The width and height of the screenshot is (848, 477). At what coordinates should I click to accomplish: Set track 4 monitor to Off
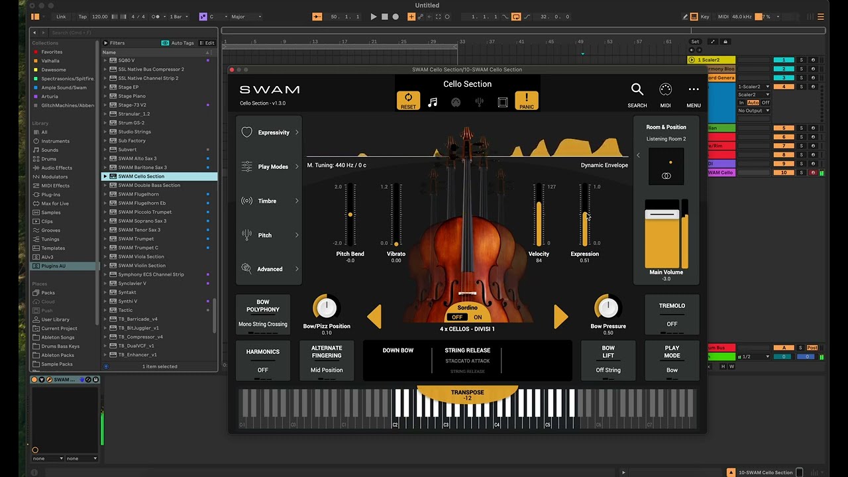(x=765, y=103)
